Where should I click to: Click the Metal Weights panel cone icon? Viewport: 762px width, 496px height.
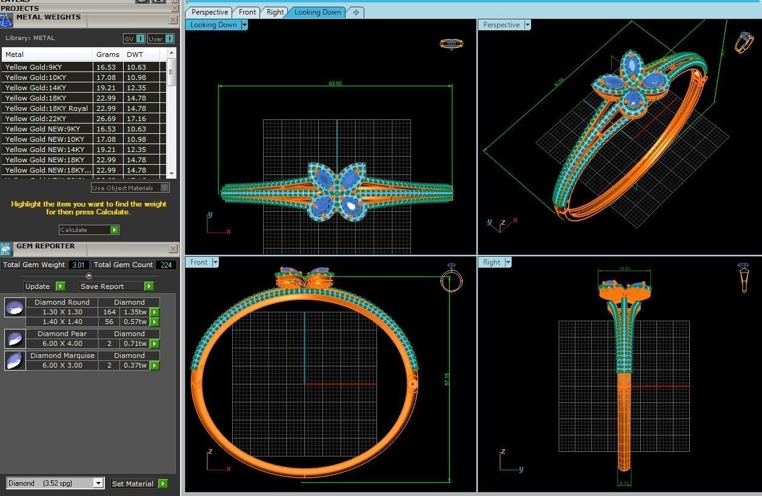pyautogui.click(x=6, y=20)
